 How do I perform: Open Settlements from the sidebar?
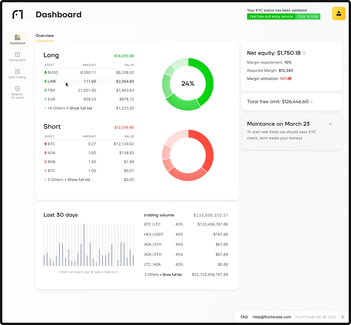click(17, 57)
